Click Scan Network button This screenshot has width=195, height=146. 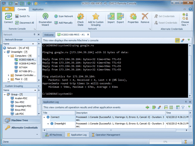click(x=64, y=16)
